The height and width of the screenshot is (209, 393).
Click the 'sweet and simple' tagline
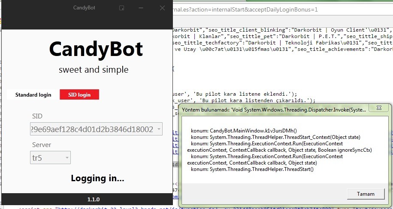[x=94, y=70]
